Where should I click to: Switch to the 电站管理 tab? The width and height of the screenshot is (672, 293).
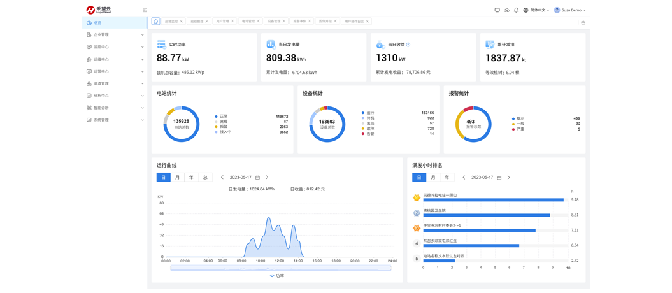248,22
